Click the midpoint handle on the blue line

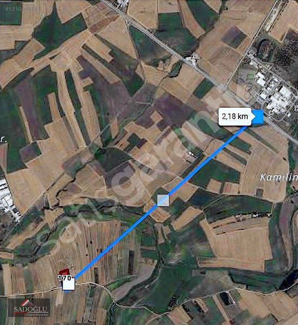tap(163, 200)
